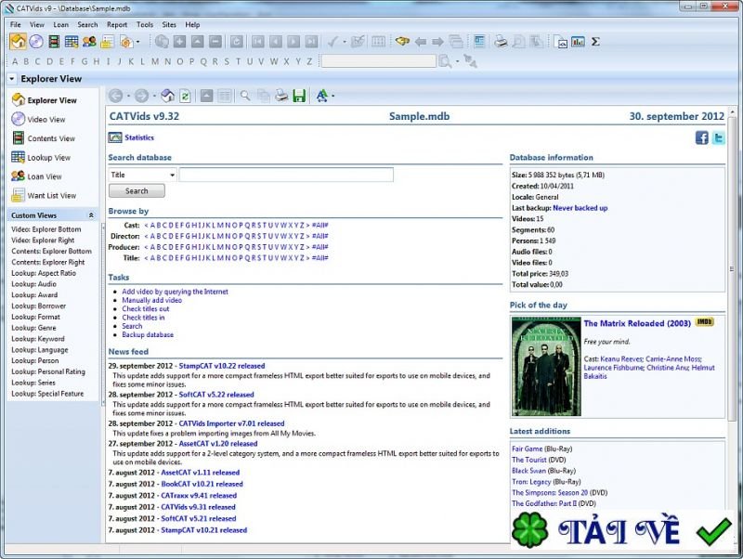
Task: Open the Facebook icon link
Action: pyautogui.click(x=702, y=137)
